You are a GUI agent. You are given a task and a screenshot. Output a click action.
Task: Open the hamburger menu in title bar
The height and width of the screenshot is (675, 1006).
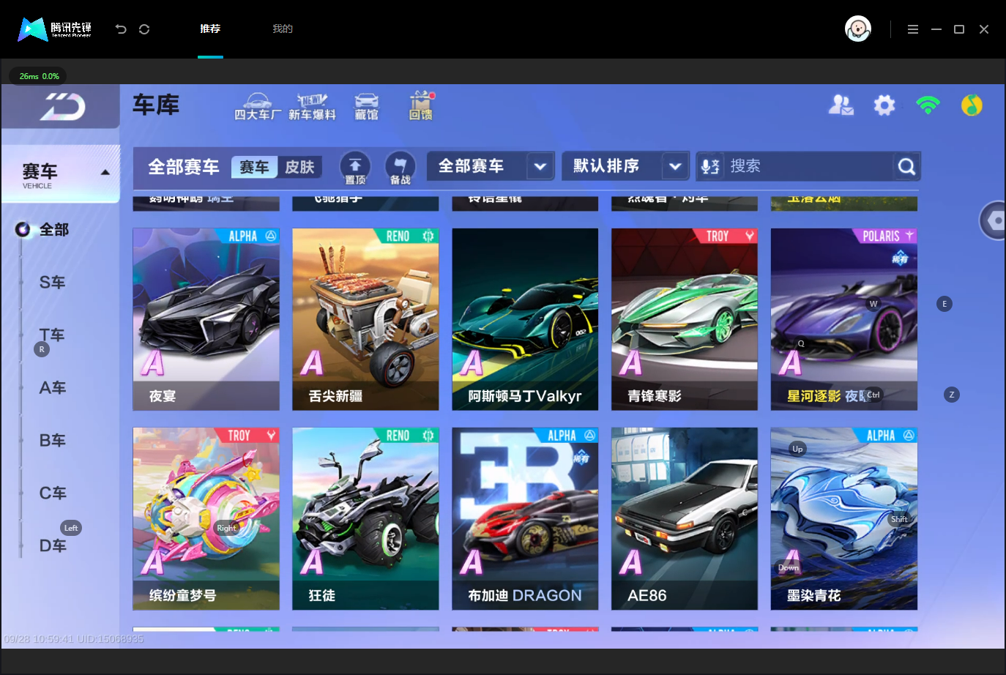tap(912, 29)
